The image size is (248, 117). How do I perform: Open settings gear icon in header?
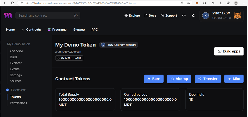pyautogui.click(x=193, y=16)
